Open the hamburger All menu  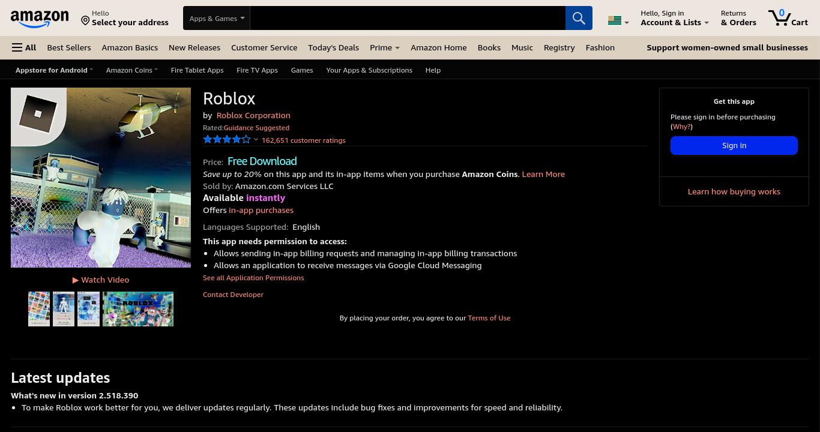point(24,47)
